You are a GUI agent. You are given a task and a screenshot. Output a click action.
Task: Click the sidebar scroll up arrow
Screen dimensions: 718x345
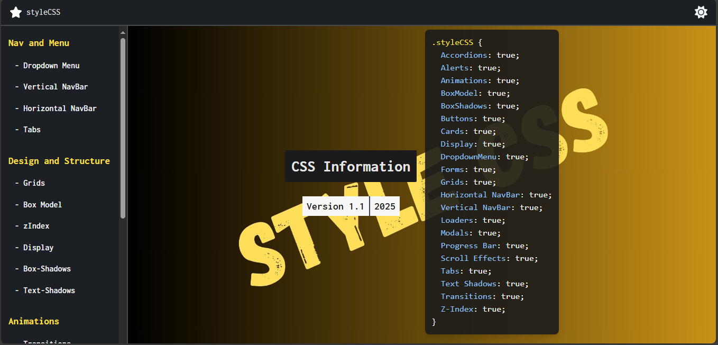(123, 32)
